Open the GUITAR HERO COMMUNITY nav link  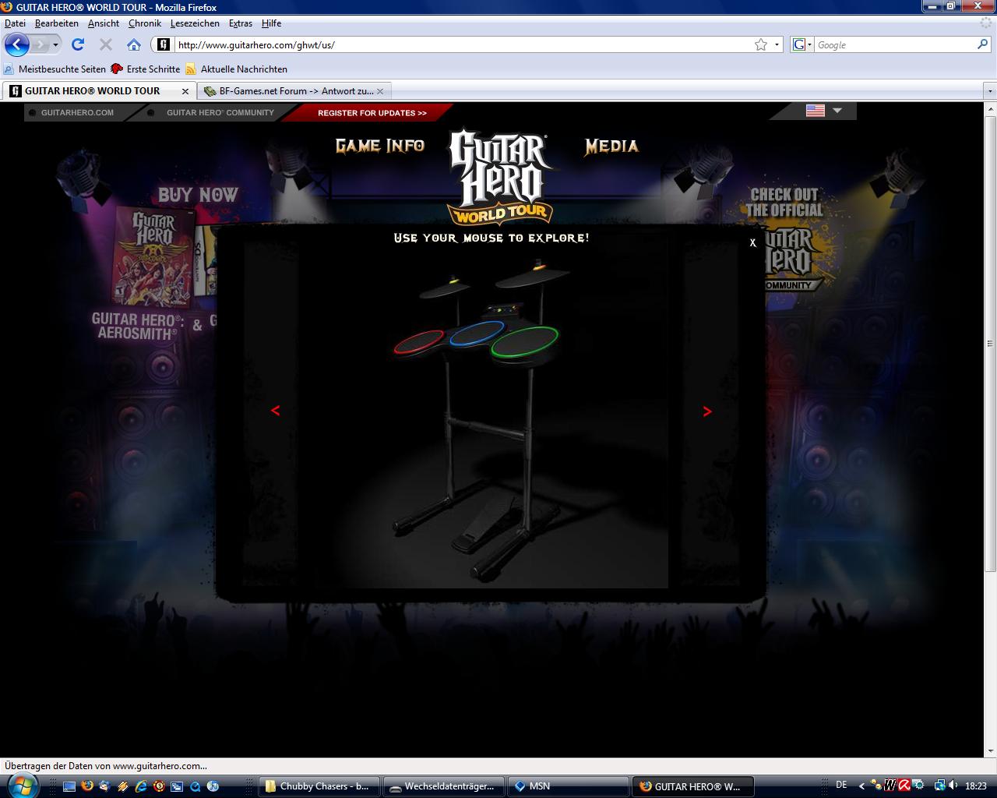[x=220, y=113]
